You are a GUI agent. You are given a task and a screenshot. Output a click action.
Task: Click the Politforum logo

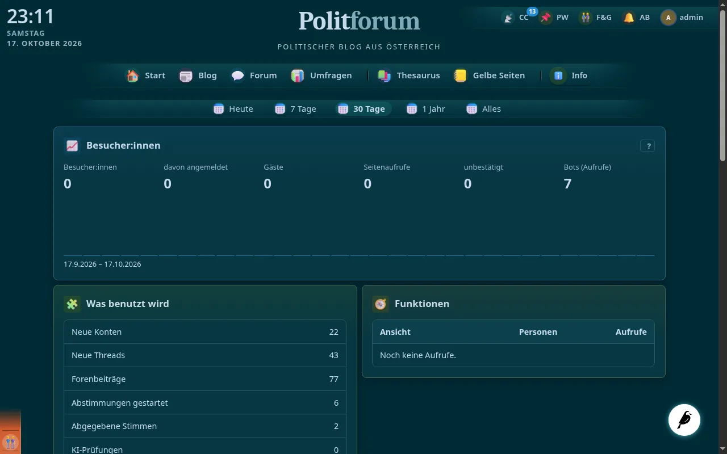tap(360, 22)
